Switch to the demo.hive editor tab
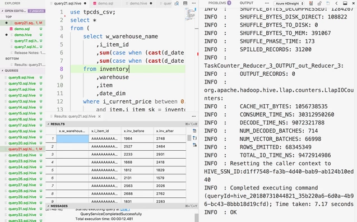Image resolution: width=357 pixels, height=222 pixels. tap(138, 3)
